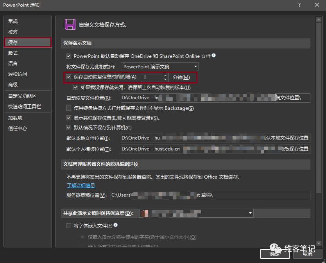Viewport: 326px width, 263px height.
Task: Open the 了解详细信息 link
Action: (81, 186)
